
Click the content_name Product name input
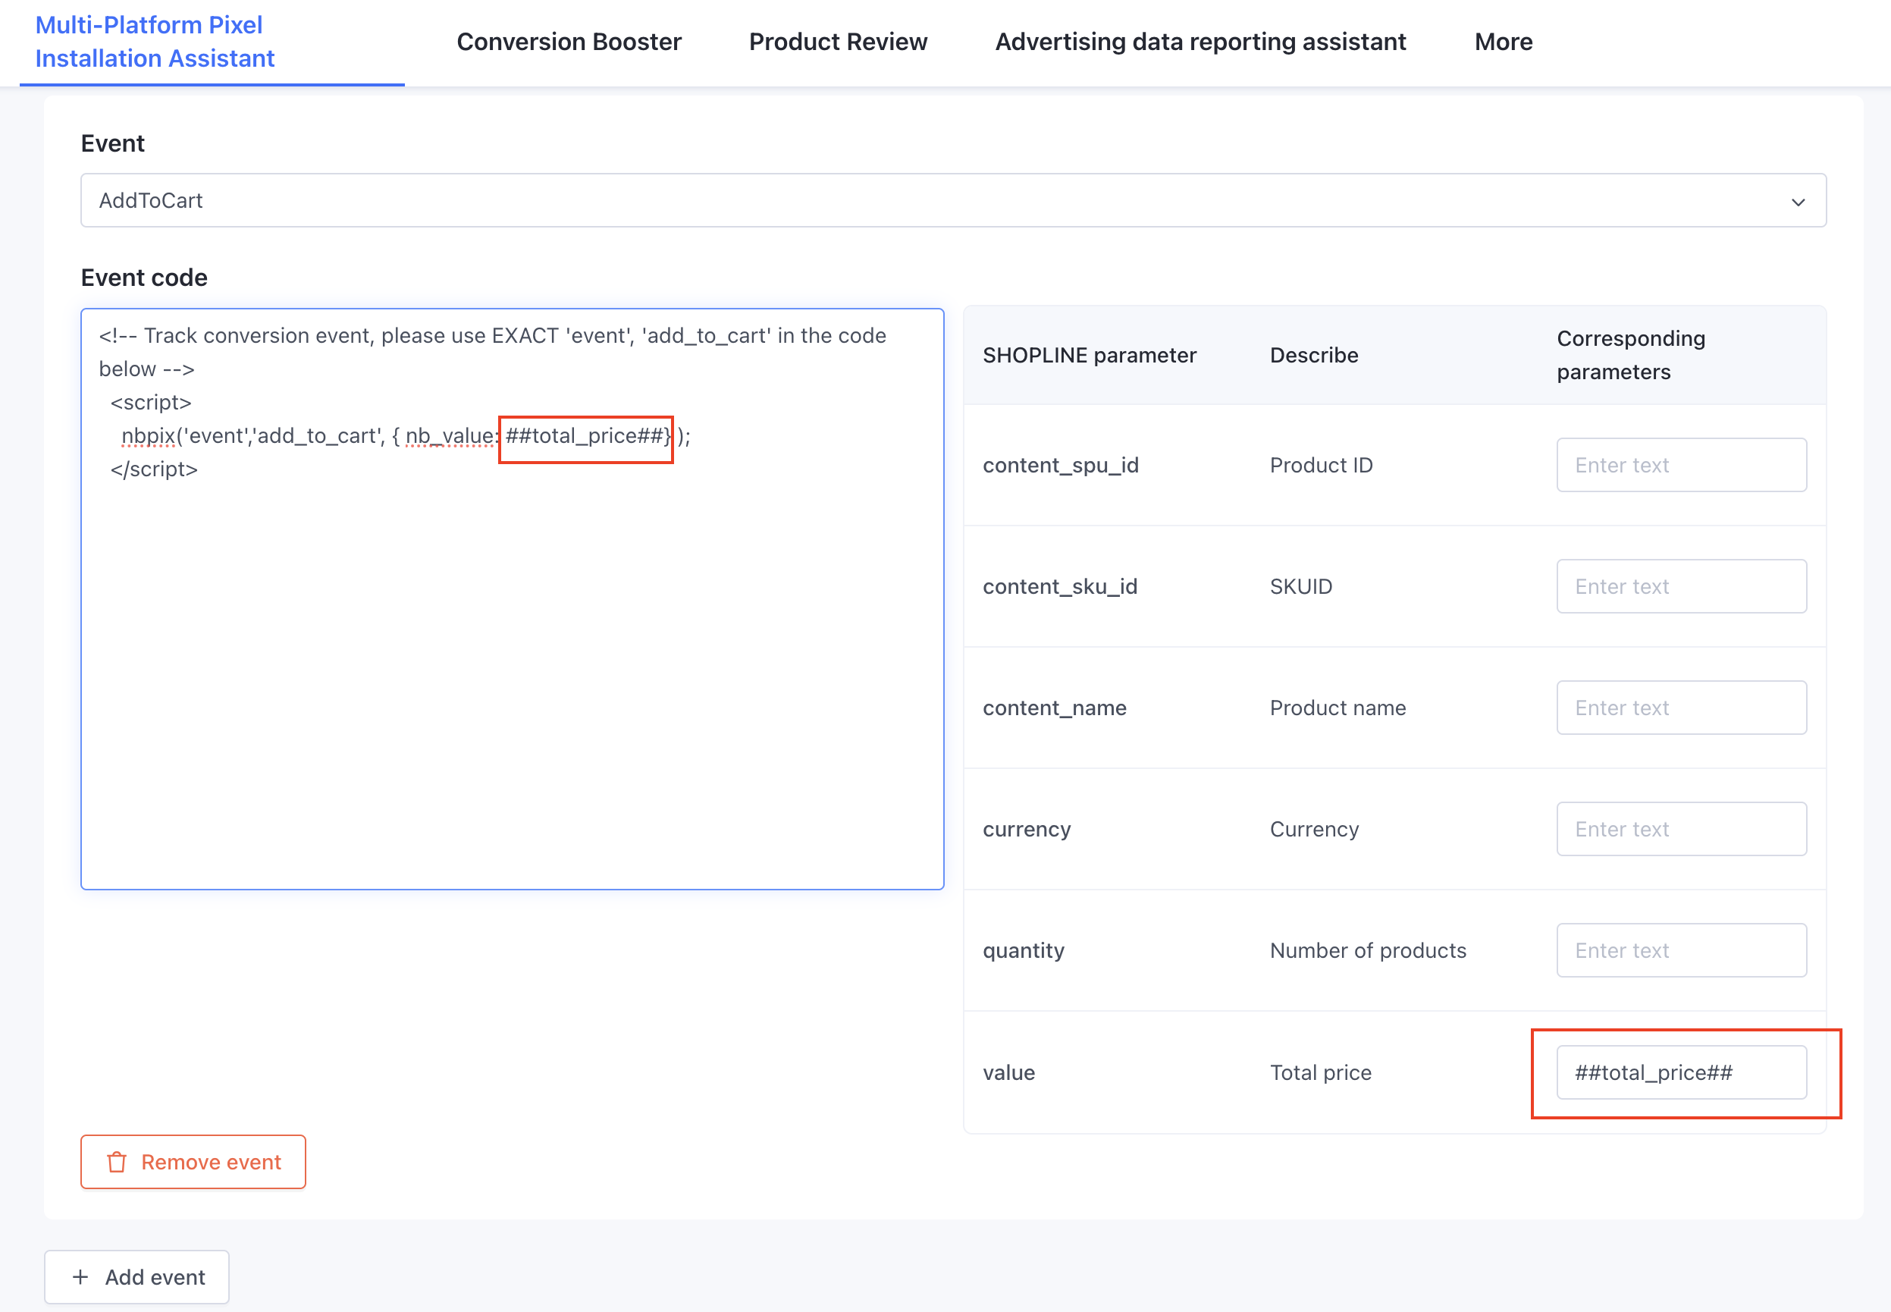tap(1681, 708)
